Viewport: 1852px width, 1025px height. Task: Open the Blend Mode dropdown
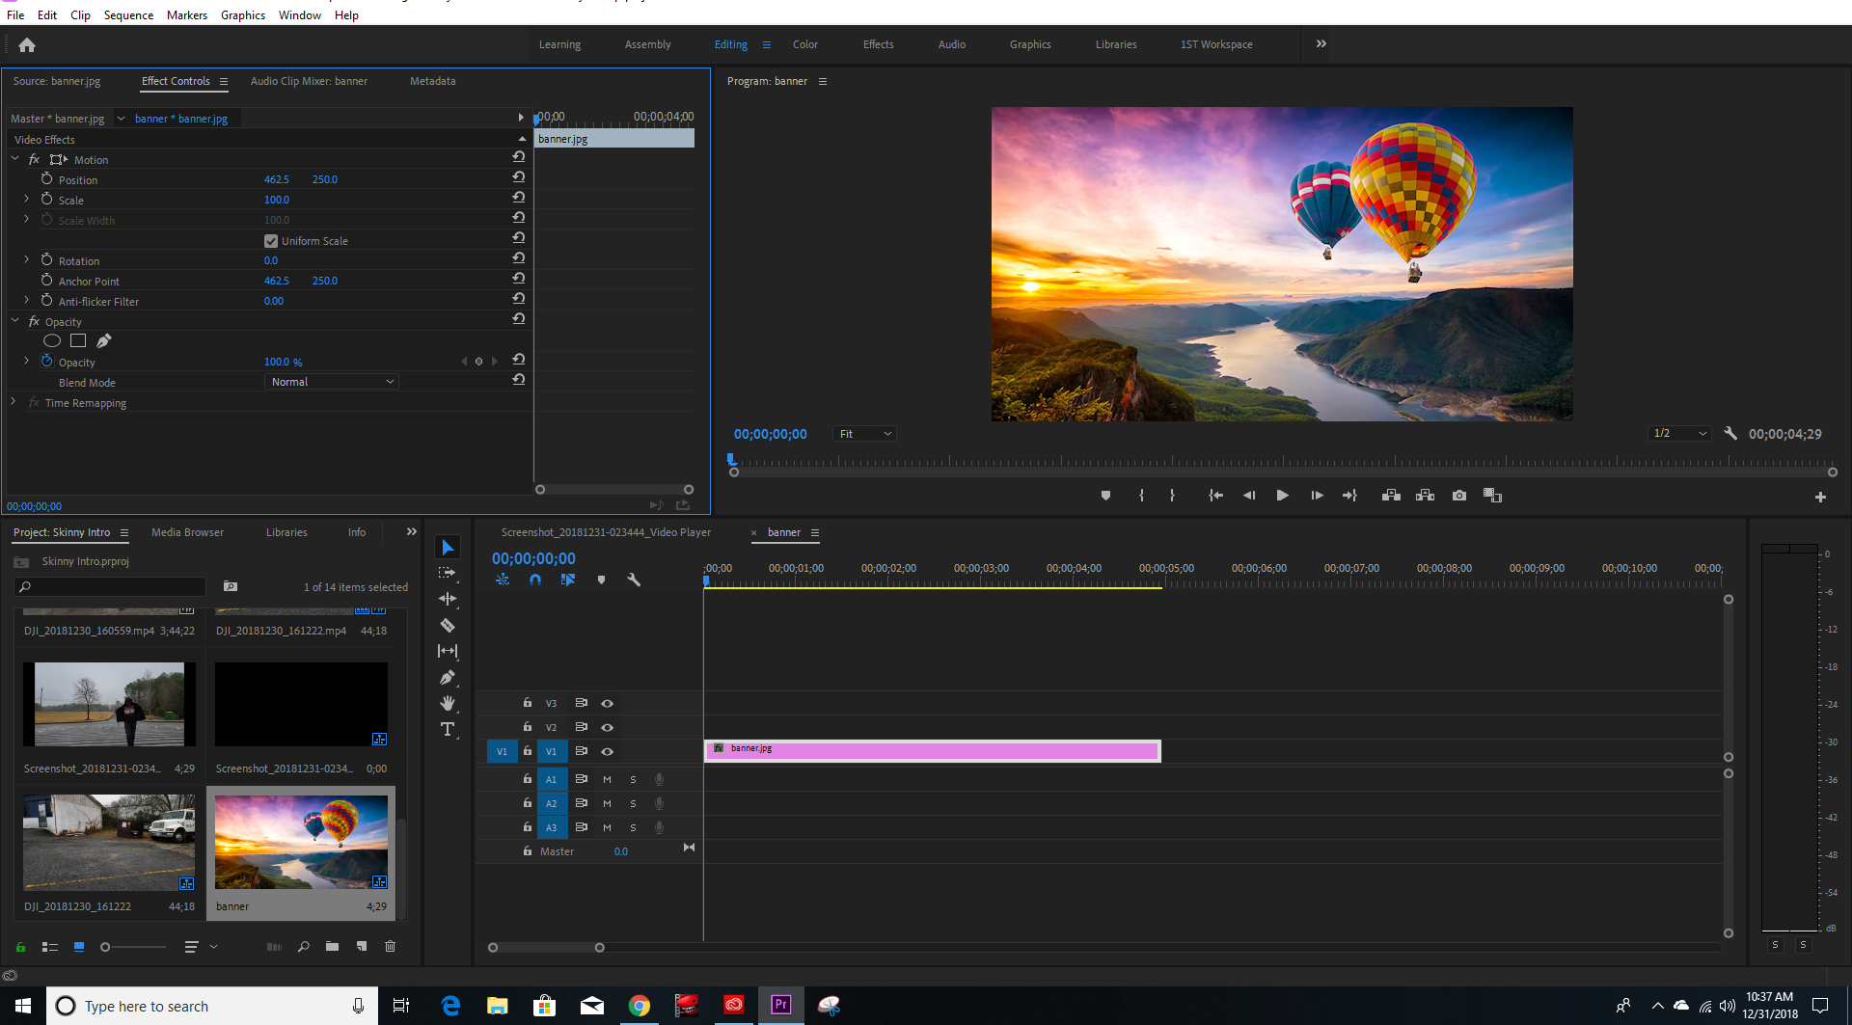(331, 381)
